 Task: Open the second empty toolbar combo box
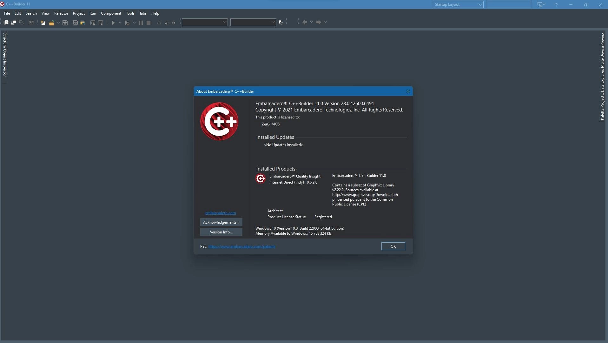pyautogui.click(x=253, y=22)
